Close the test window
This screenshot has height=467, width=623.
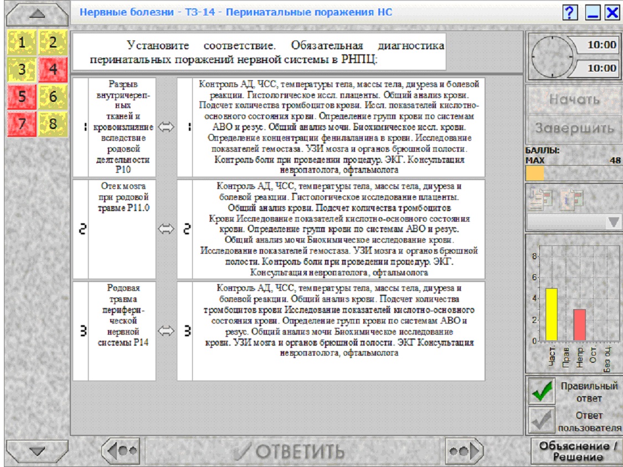(612, 12)
